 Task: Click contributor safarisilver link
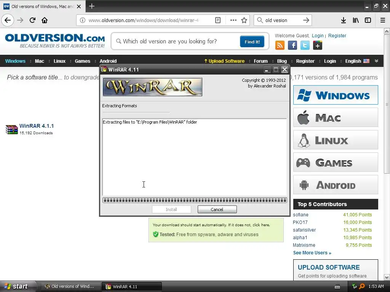click(x=304, y=230)
